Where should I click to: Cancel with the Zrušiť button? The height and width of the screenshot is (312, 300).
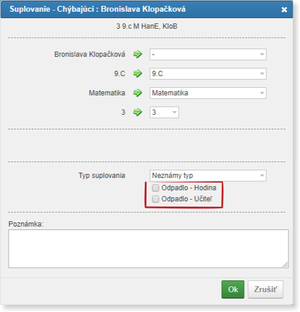pyautogui.click(x=266, y=289)
